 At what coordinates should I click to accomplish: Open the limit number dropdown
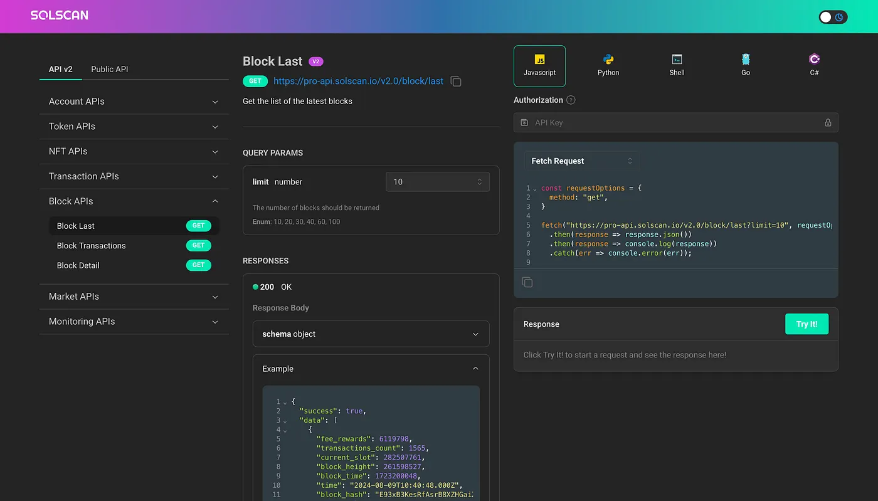click(438, 182)
